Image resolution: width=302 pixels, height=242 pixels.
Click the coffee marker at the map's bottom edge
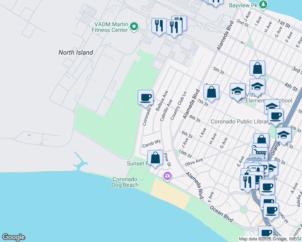coord(266,233)
